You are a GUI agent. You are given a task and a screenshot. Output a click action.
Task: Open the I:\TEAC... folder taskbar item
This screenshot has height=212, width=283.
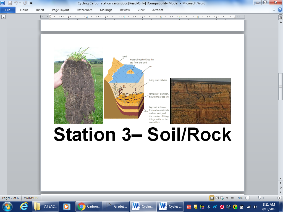click(x=46, y=206)
